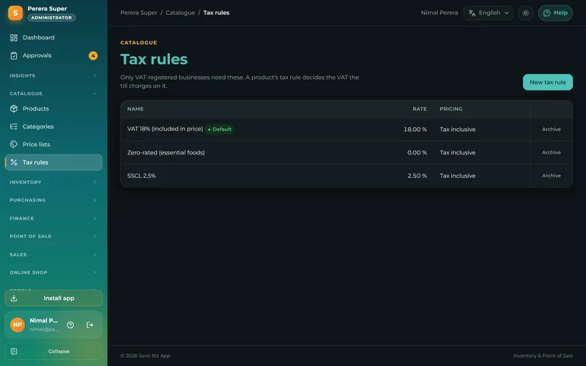Open the Approvals menu item

click(53, 56)
